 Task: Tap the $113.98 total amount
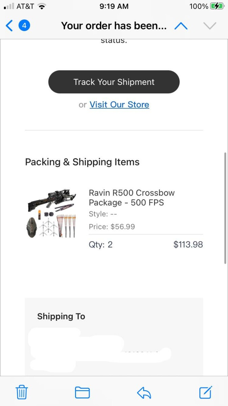tap(188, 245)
